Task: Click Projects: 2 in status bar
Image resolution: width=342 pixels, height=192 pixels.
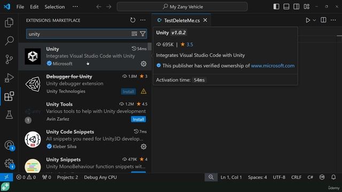Action: (x=67, y=178)
